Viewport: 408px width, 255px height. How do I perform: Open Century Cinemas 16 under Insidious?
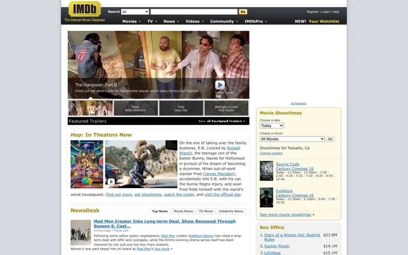pyautogui.click(x=295, y=195)
